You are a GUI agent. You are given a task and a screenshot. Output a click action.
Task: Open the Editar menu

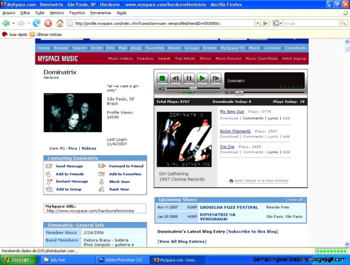point(25,13)
